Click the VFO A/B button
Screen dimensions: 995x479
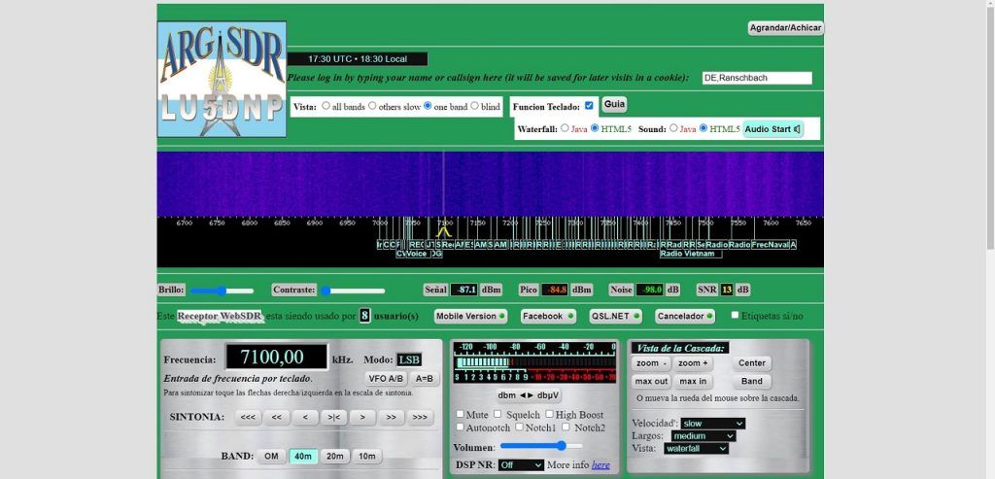[x=386, y=379]
